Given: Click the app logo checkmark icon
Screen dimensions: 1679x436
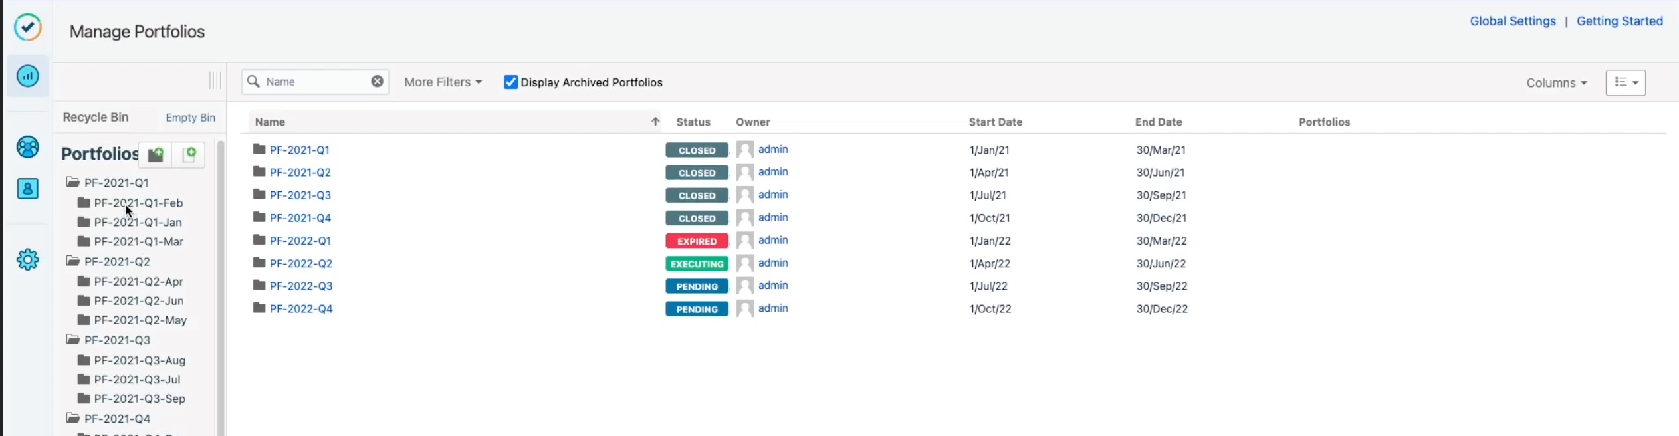Looking at the screenshot, I should (27, 27).
